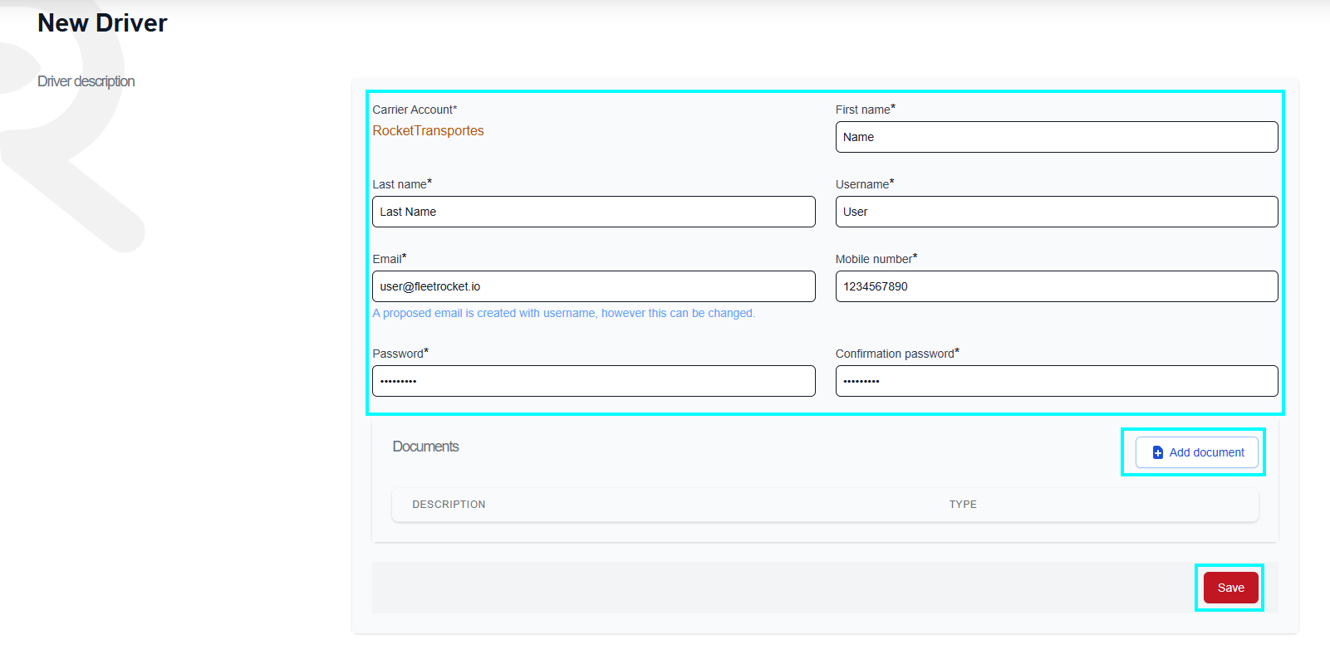
Task: Select the Mobile number input field
Action: click(1057, 286)
